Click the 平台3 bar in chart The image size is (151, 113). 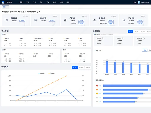point(132,68)
